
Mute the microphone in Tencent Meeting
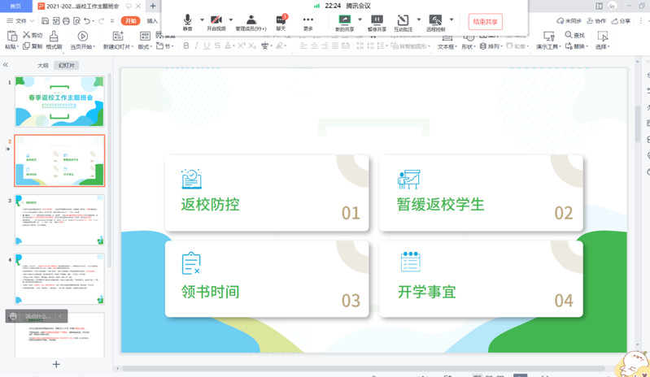point(188,21)
